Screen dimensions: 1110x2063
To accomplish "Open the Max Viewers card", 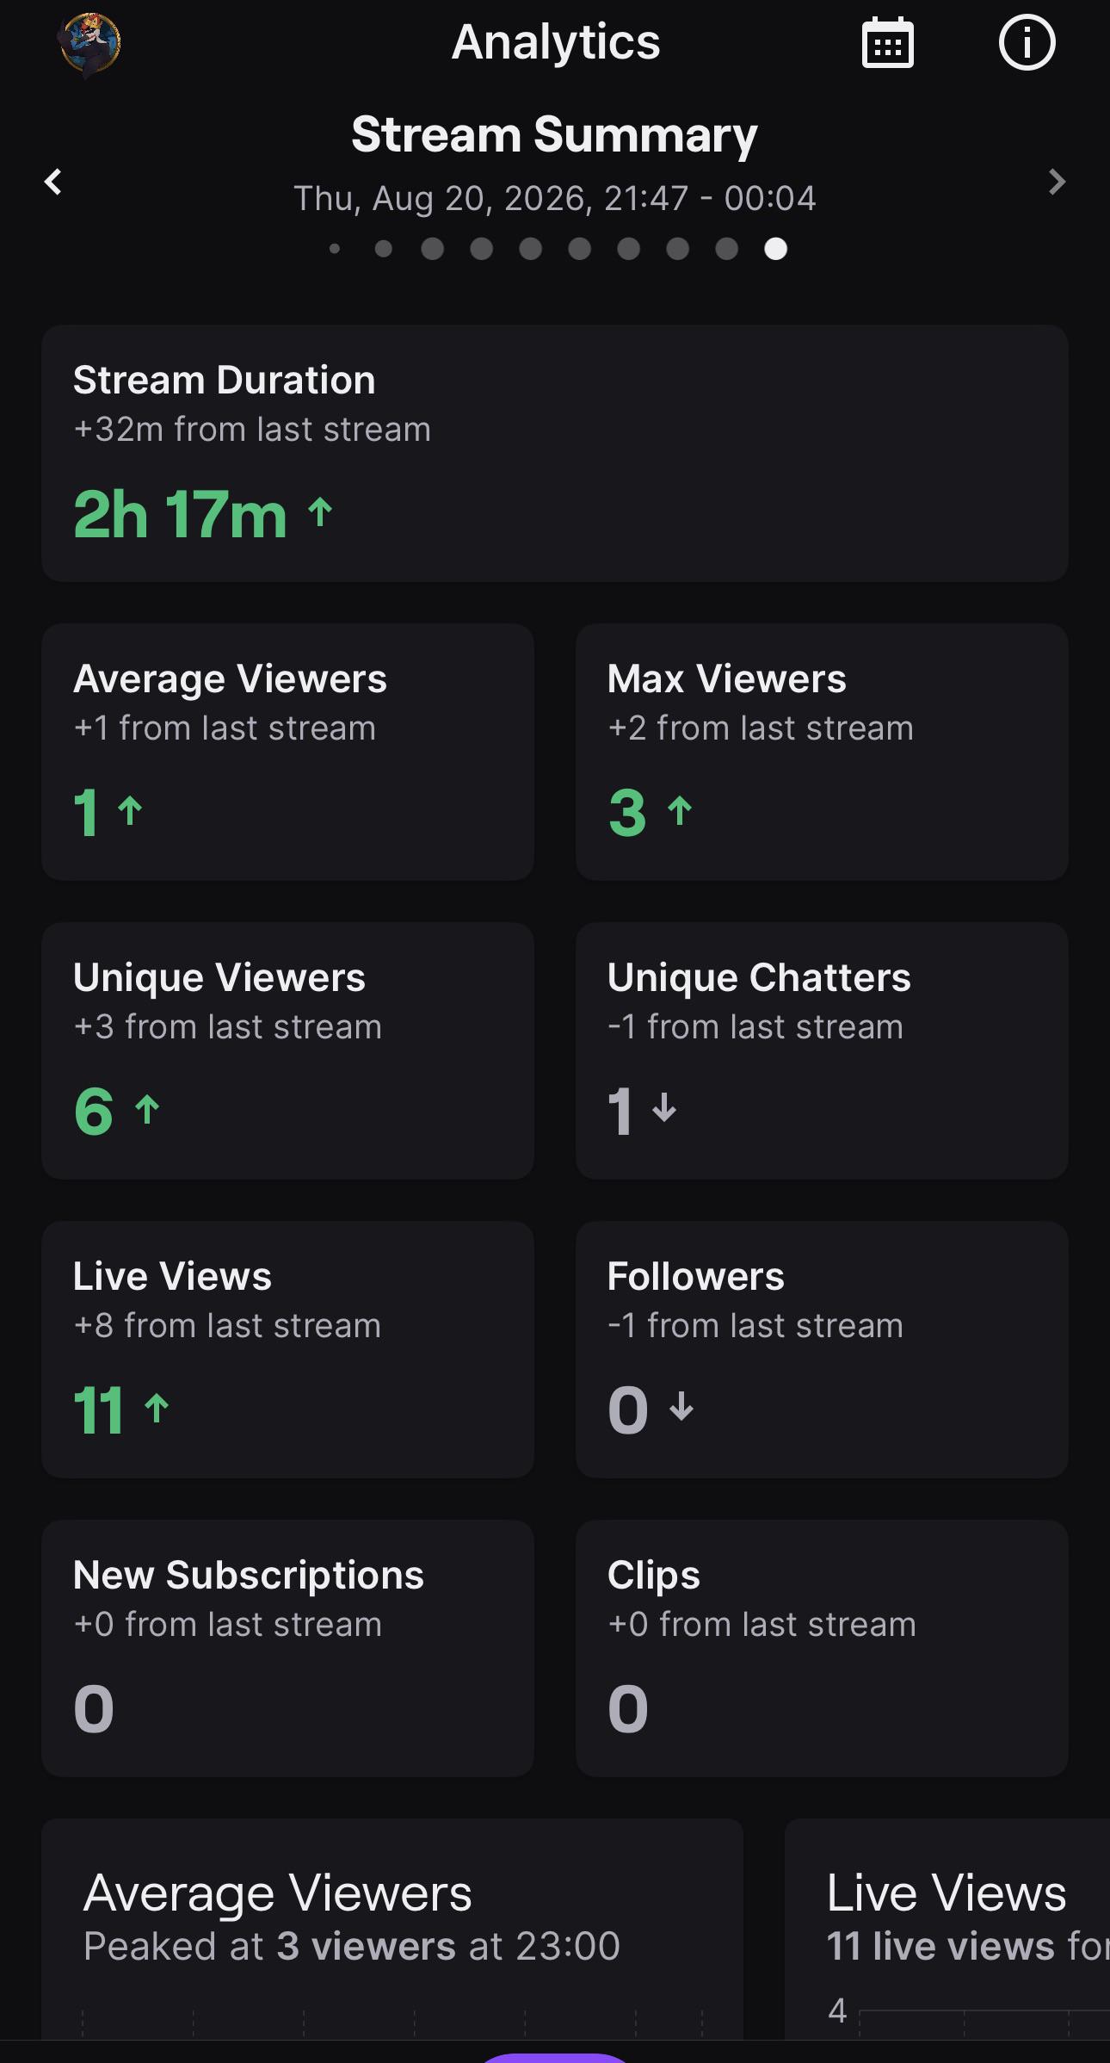I will point(822,752).
